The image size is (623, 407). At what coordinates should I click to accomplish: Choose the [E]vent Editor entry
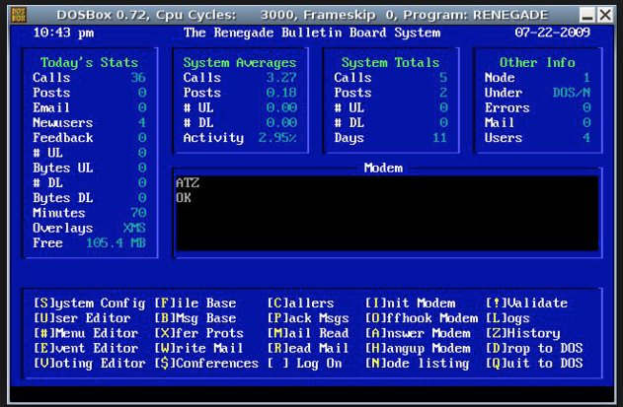(x=86, y=348)
